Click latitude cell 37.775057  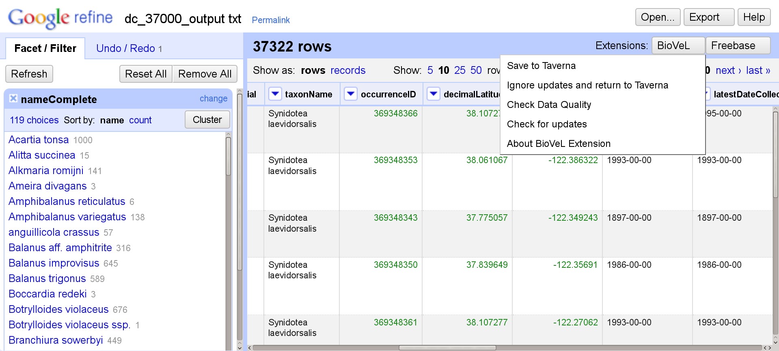(x=487, y=217)
